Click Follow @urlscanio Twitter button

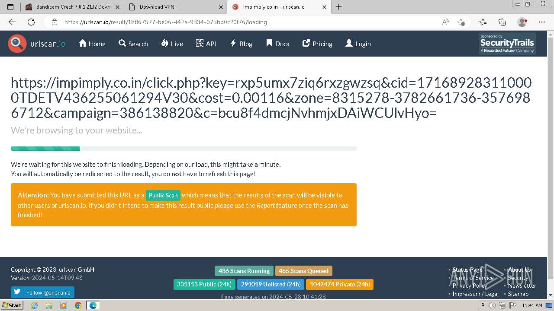42,292
